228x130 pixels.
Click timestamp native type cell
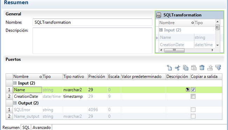[75, 96]
